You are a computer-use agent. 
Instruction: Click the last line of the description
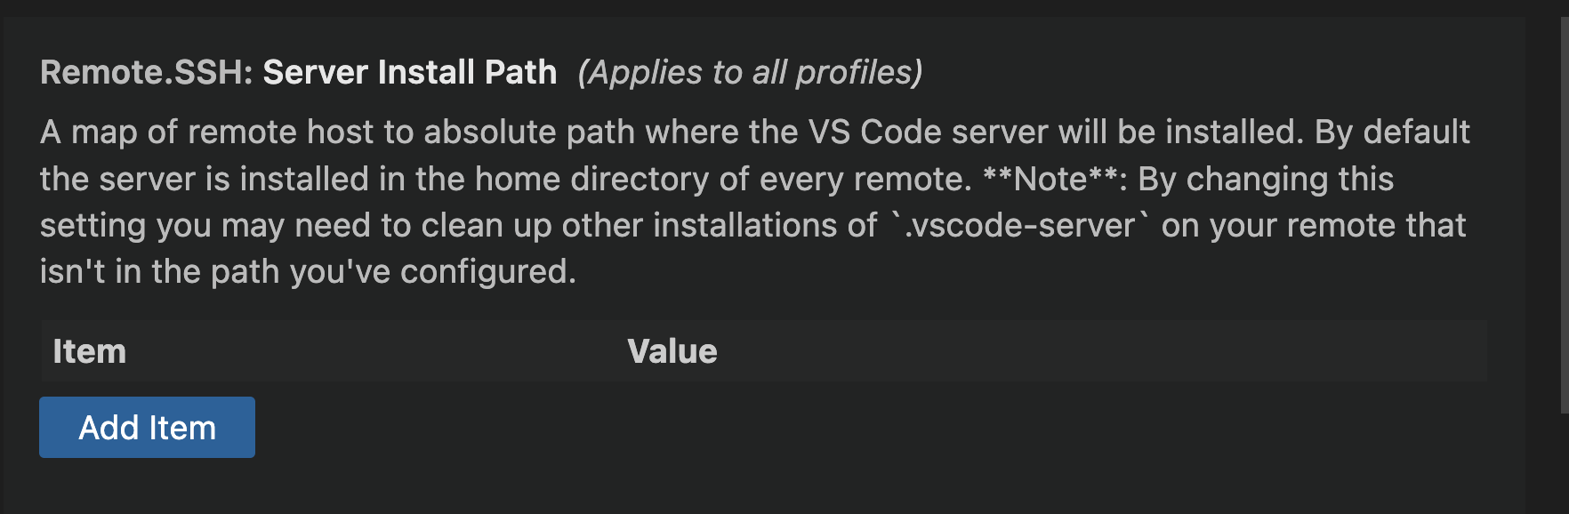click(x=307, y=271)
